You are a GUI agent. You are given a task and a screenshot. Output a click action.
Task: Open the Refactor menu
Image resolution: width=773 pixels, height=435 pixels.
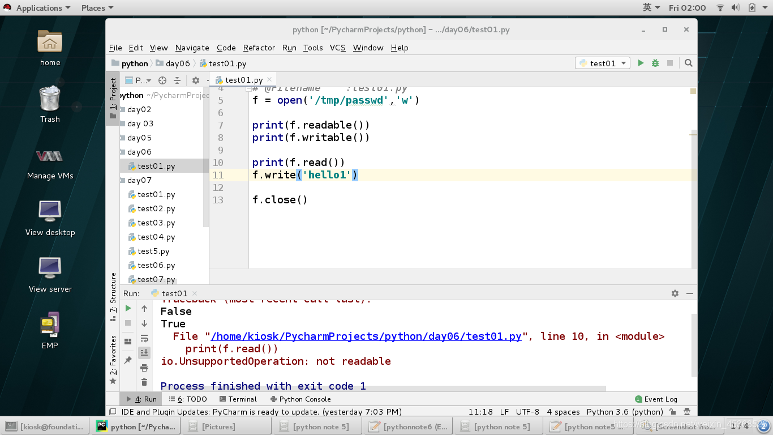[x=259, y=48]
